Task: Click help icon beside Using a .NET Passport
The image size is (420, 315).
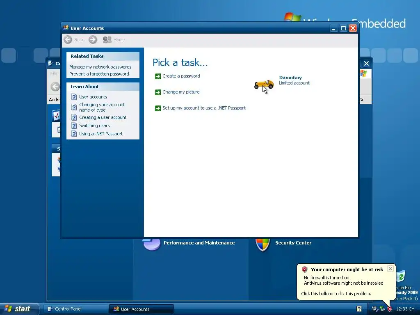Action: [74, 134]
